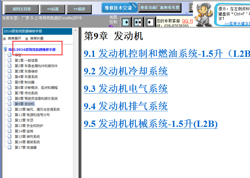
Task: Click the page icon beside 第15章 转向系统
Action: (10, 136)
